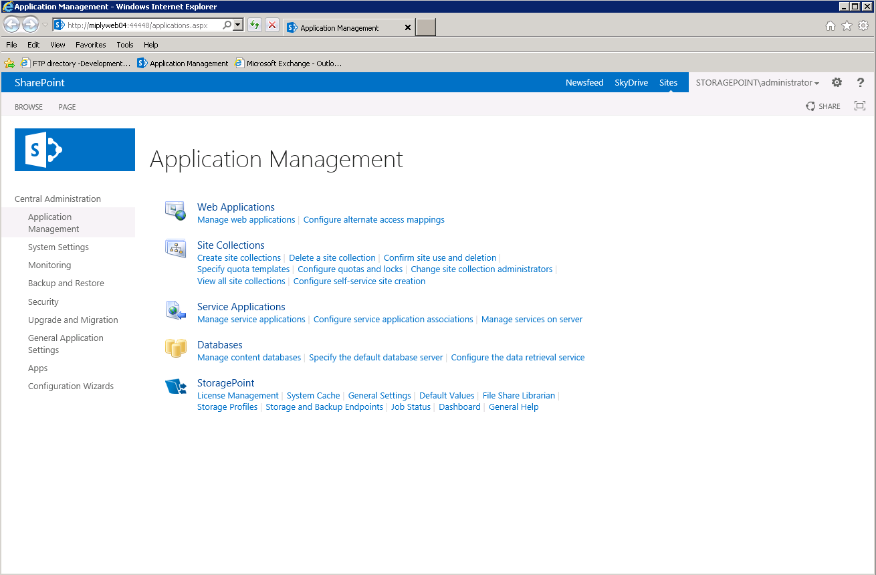Click the browser Forward arrow button
The height and width of the screenshot is (575, 876).
click(x=30, y=25)
